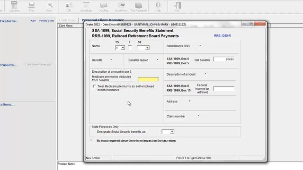Viewport: 303px width, 170px height.
Task: Open Doc Mgr document manager
Action: (x=103, y=7)
